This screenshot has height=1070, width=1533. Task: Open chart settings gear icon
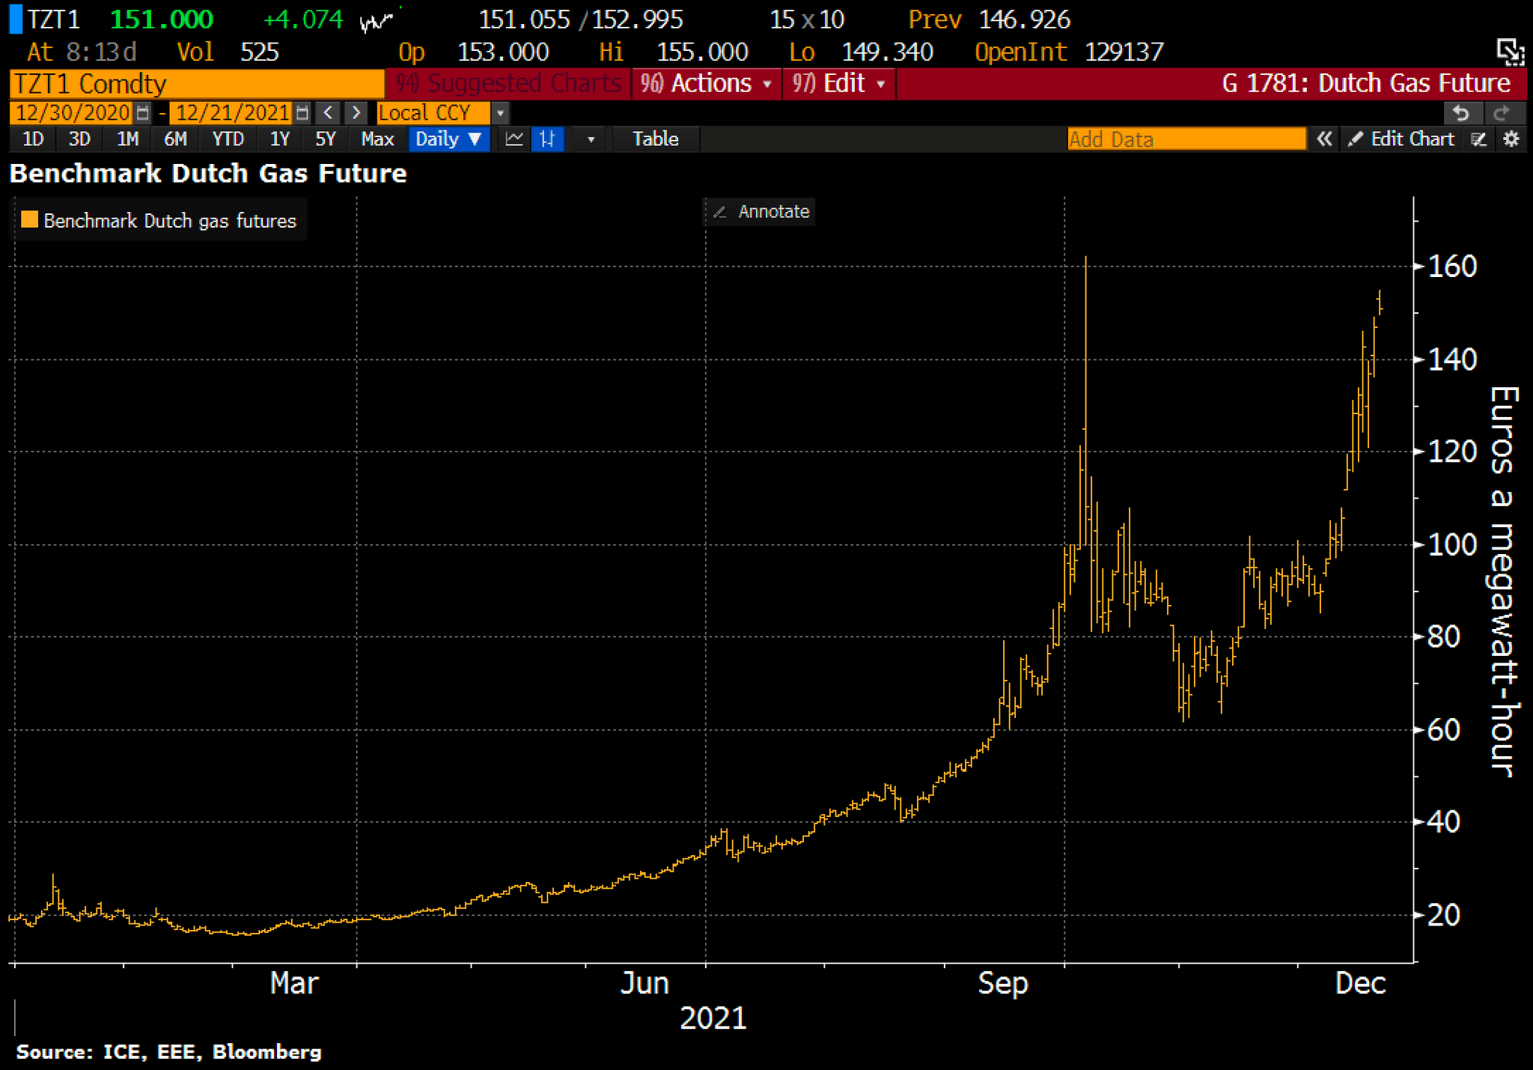(1511, 139)
